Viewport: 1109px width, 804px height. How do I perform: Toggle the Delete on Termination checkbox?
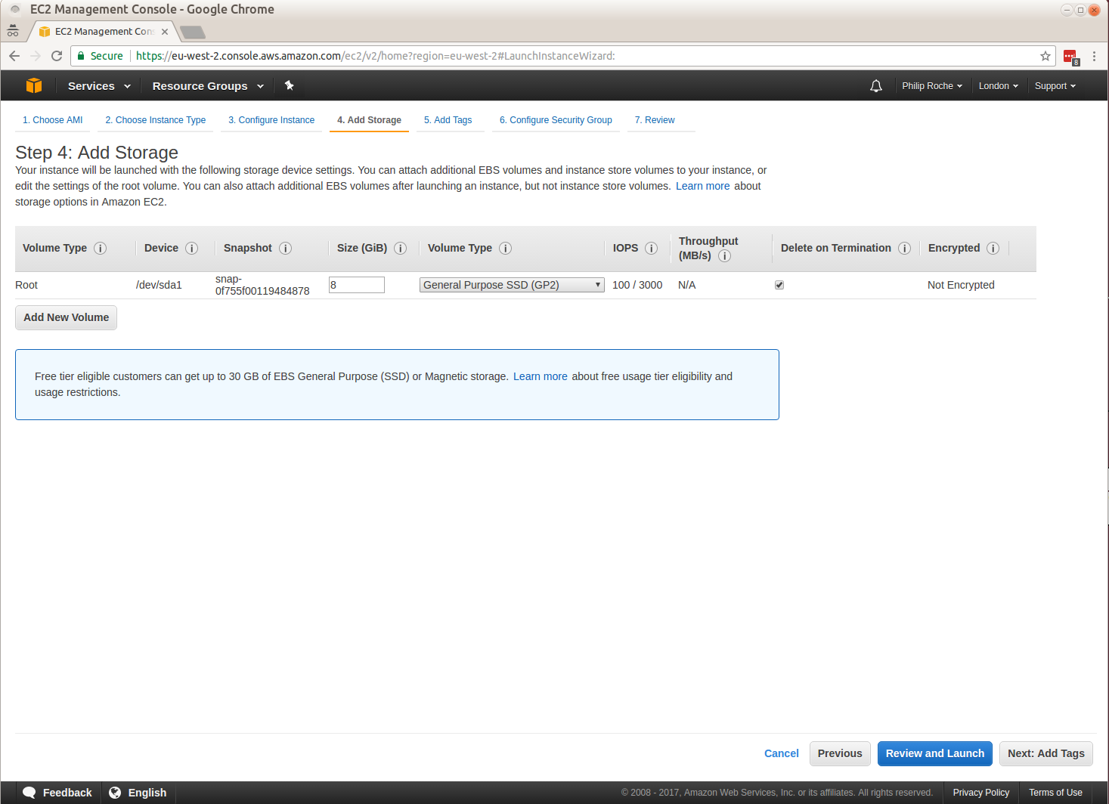click(x=779, y=285)
